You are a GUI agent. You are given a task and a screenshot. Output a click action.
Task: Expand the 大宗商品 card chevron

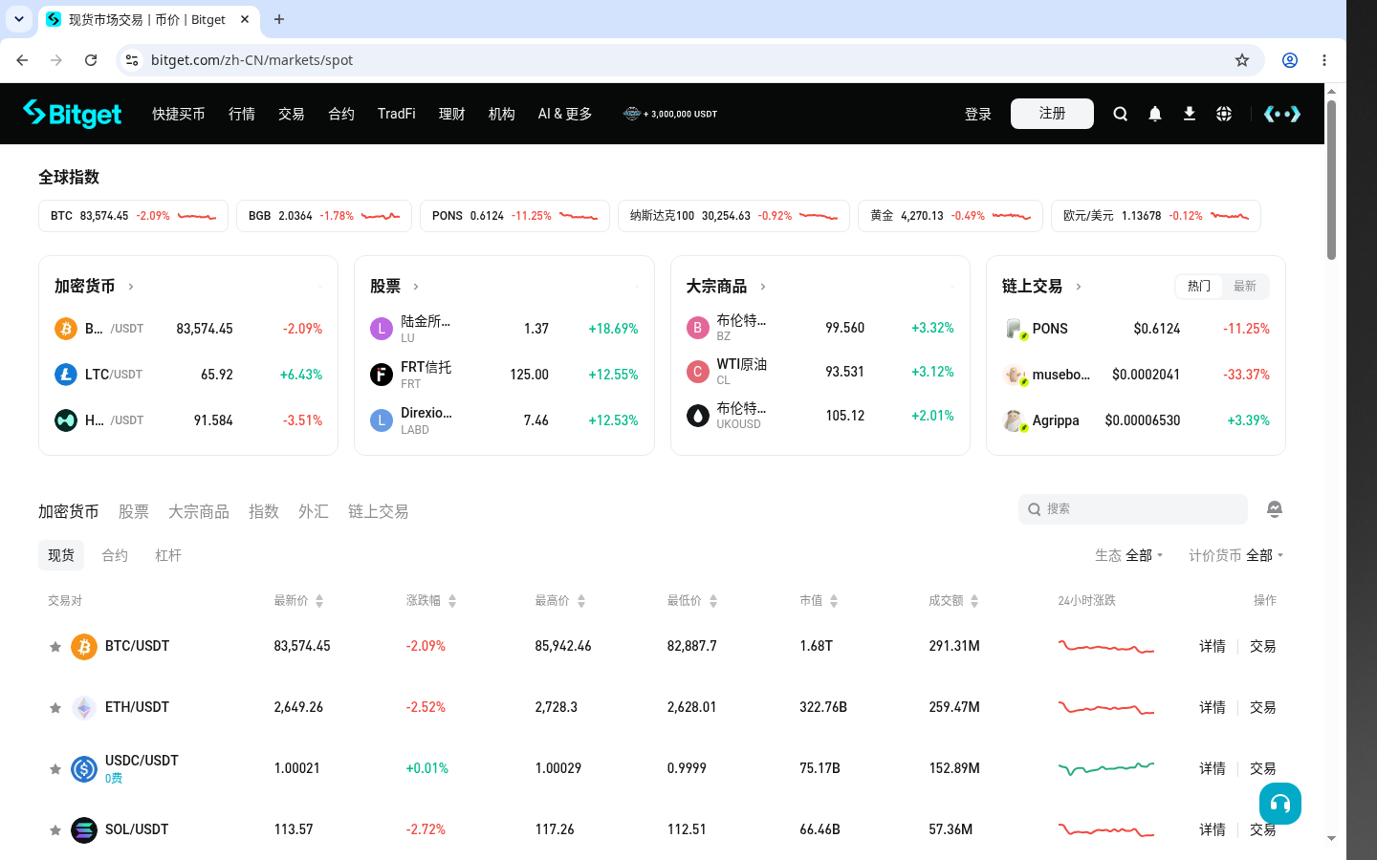pos(763,287)
